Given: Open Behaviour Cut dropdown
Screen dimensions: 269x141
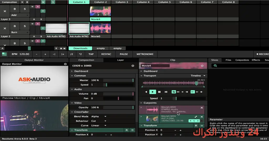Looking at the screenshot, I should (99, 121).
